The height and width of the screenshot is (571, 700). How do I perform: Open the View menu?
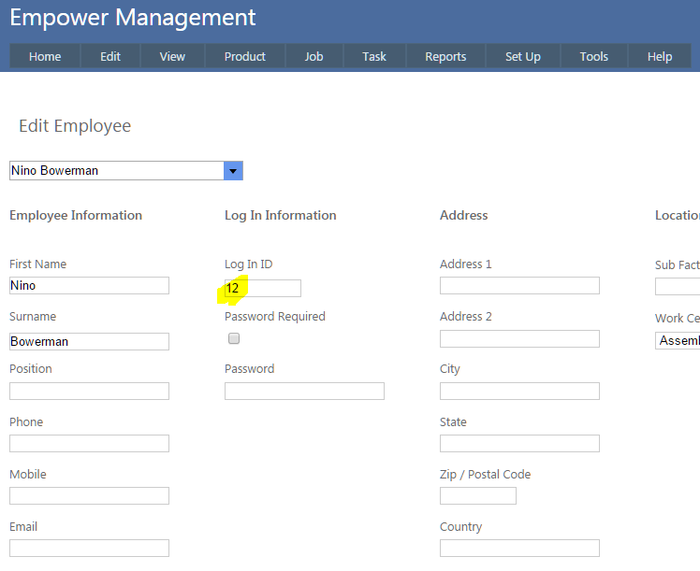click(172, 56)
